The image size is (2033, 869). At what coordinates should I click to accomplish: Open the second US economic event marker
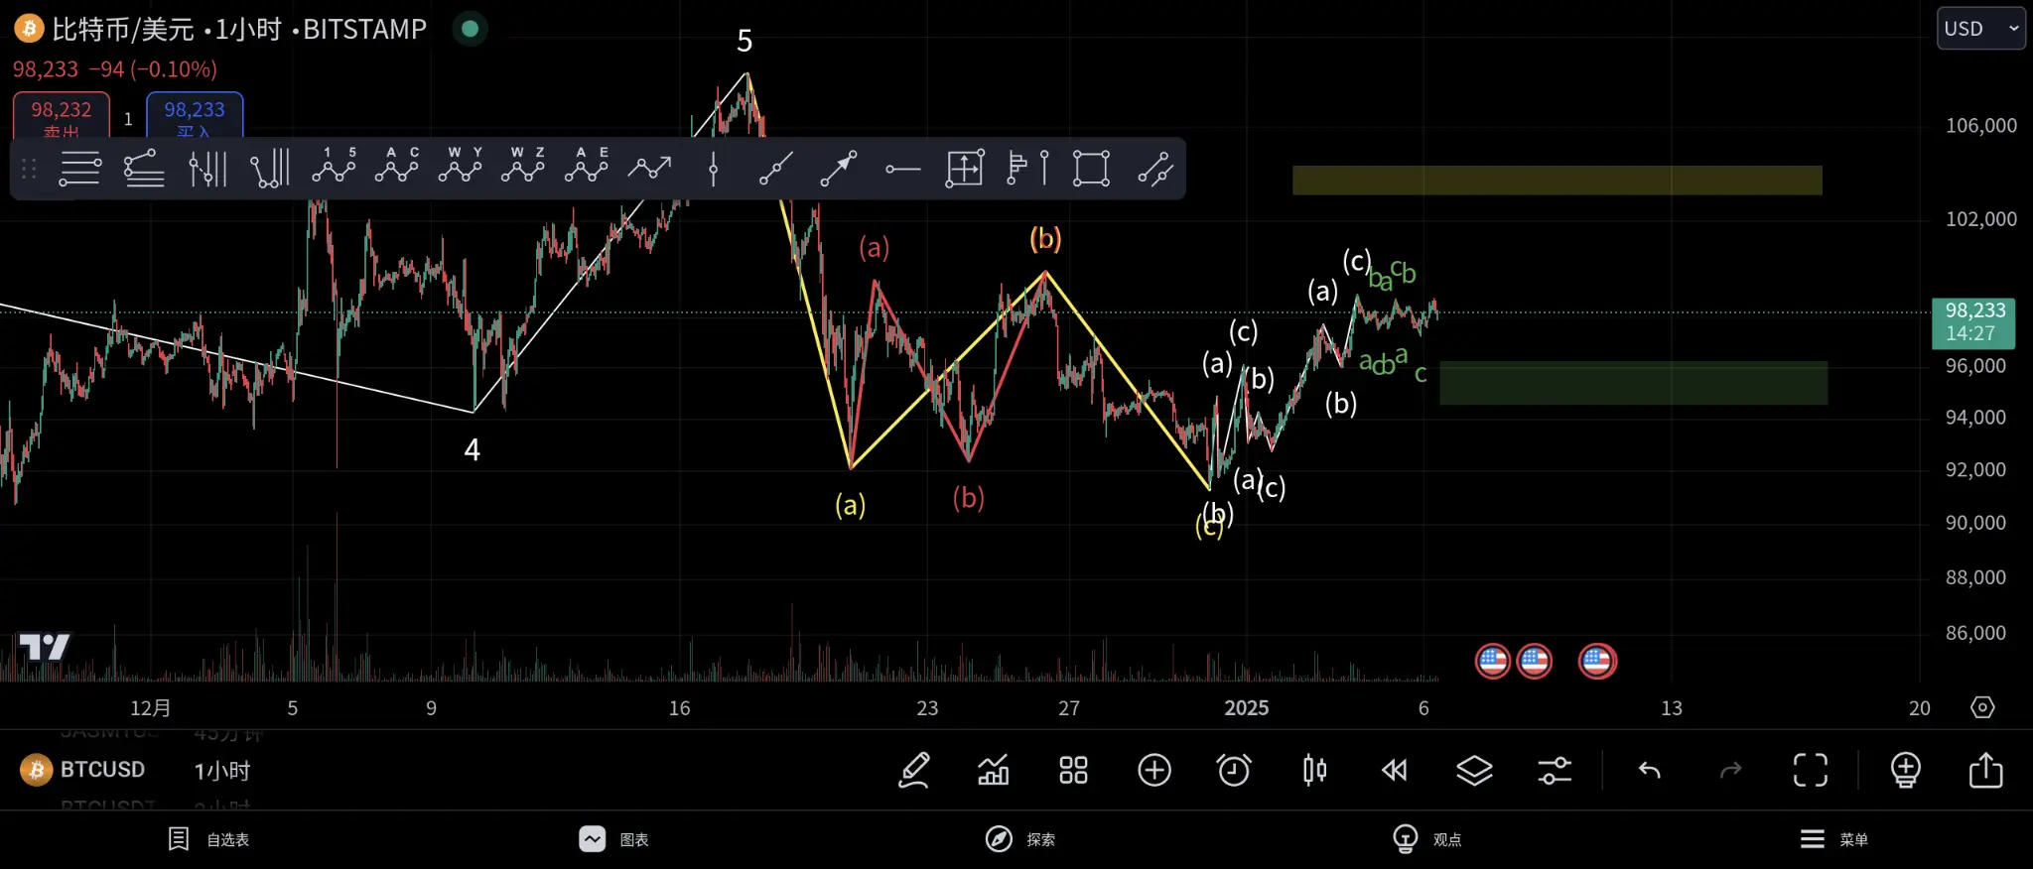point(1535,661)
